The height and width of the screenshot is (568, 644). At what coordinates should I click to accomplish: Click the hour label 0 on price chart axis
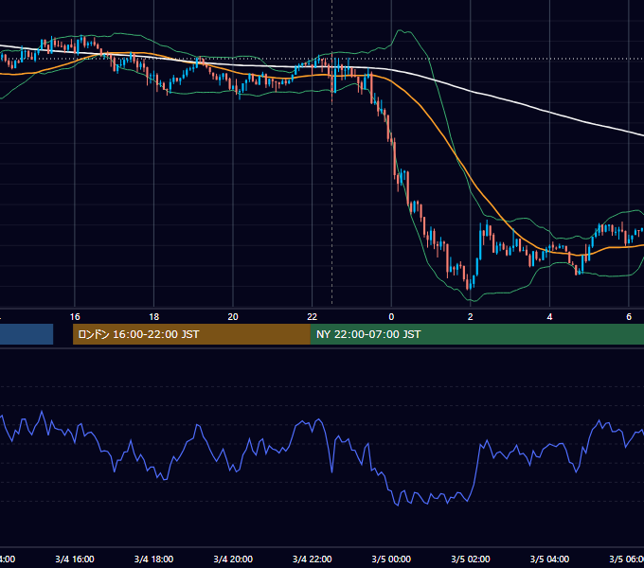click(391, 317)
